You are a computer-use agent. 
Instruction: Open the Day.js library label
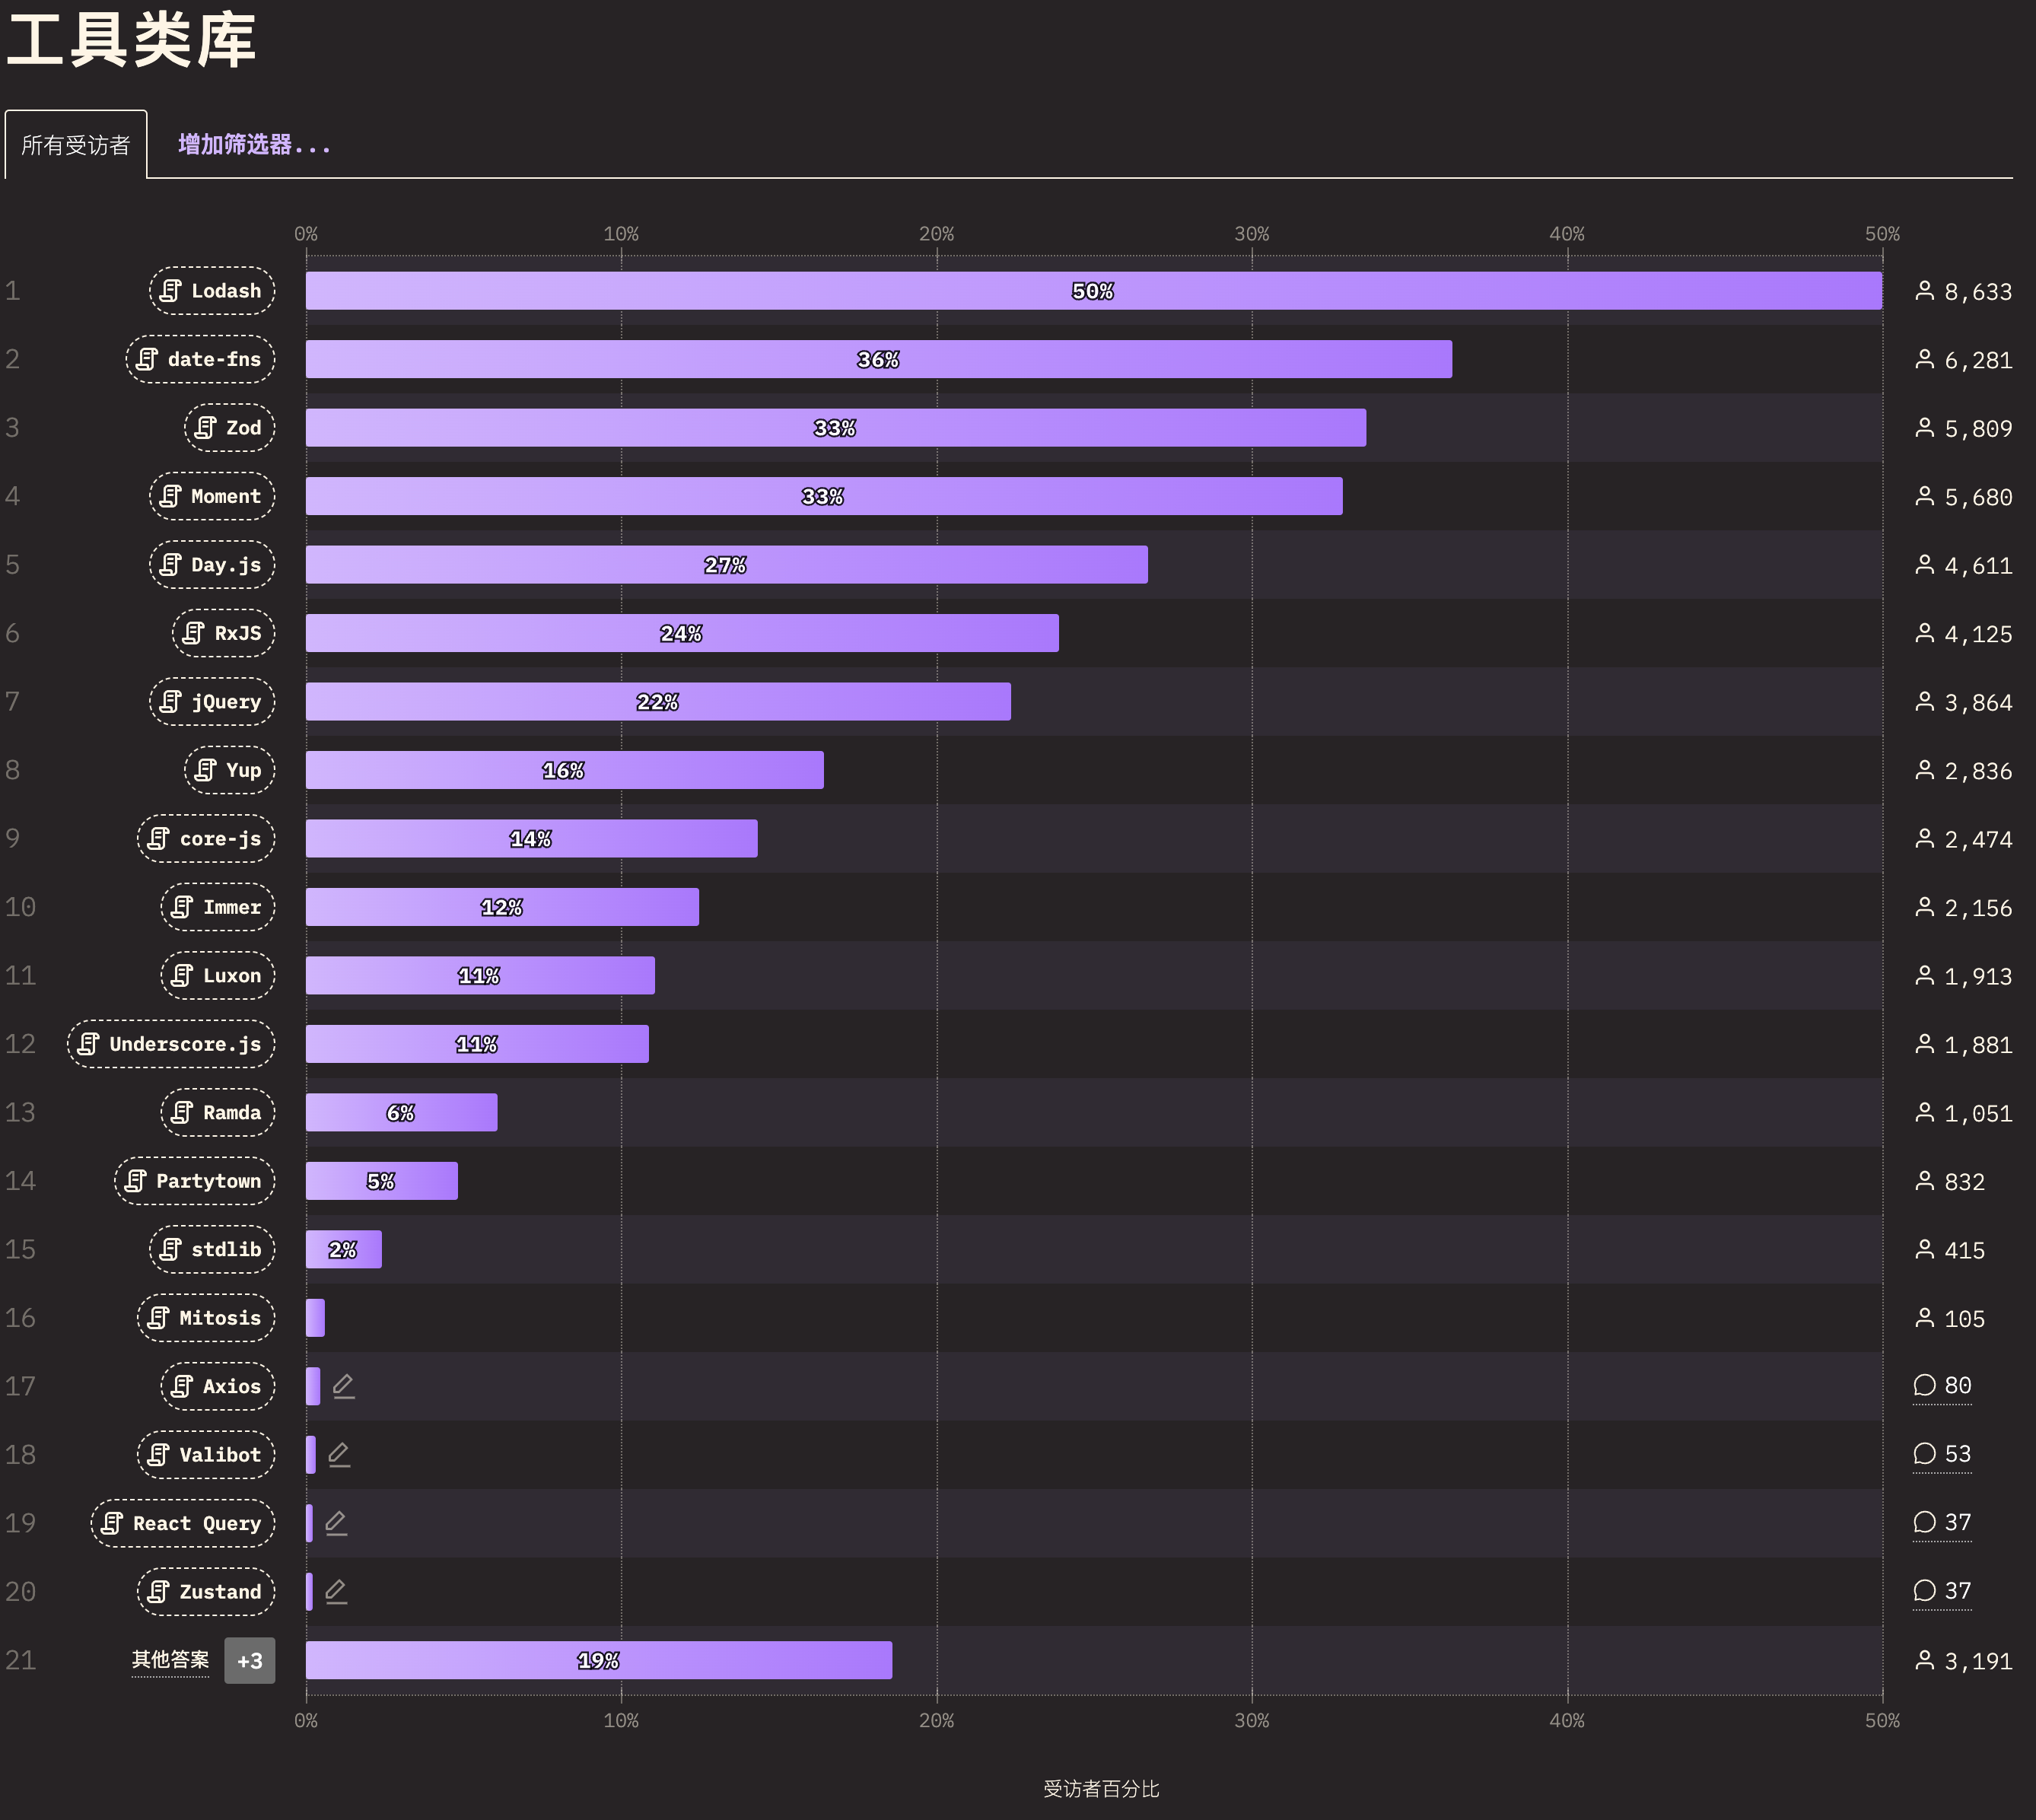point(212,565)
